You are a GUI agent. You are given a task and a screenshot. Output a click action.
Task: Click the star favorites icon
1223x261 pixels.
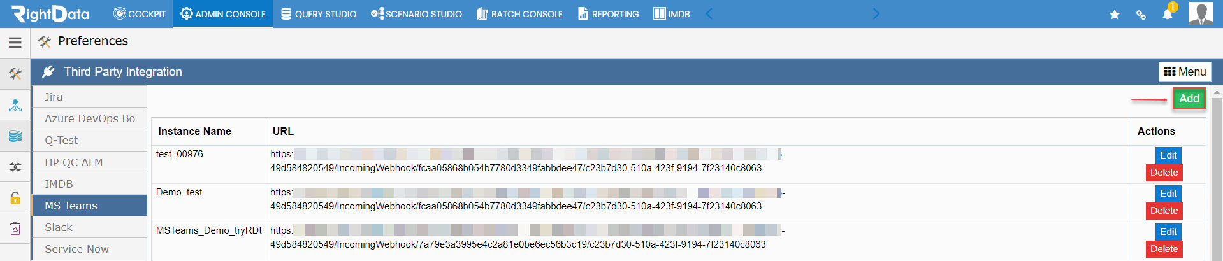1115,14
